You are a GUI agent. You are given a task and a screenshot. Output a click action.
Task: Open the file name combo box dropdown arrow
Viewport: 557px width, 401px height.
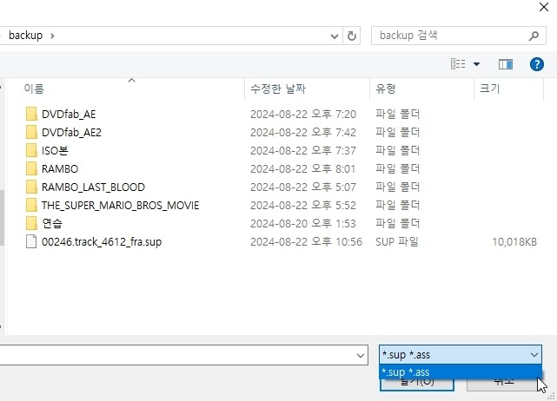click(x=361, y=356)
